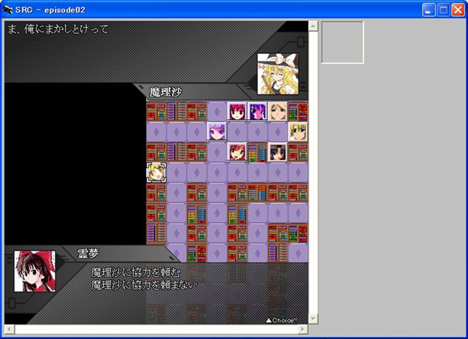Click Reimu's portrait at bottom left
Screen dimensions: 468x339
(34, 271)
